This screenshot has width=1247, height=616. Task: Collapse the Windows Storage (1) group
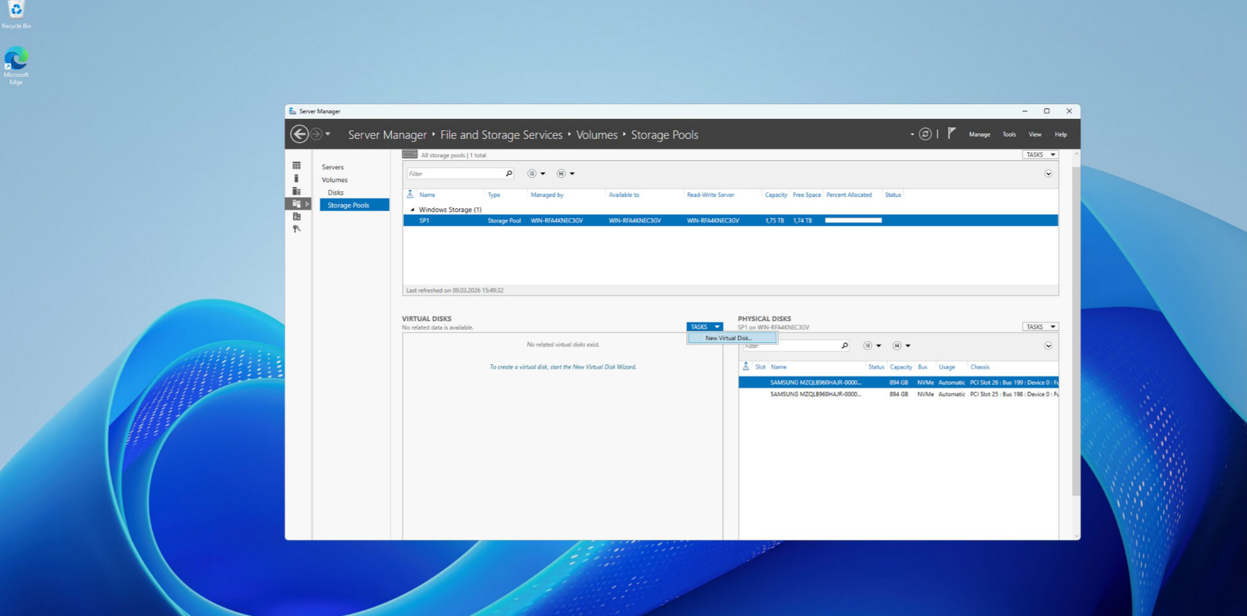tap(413, 210)
